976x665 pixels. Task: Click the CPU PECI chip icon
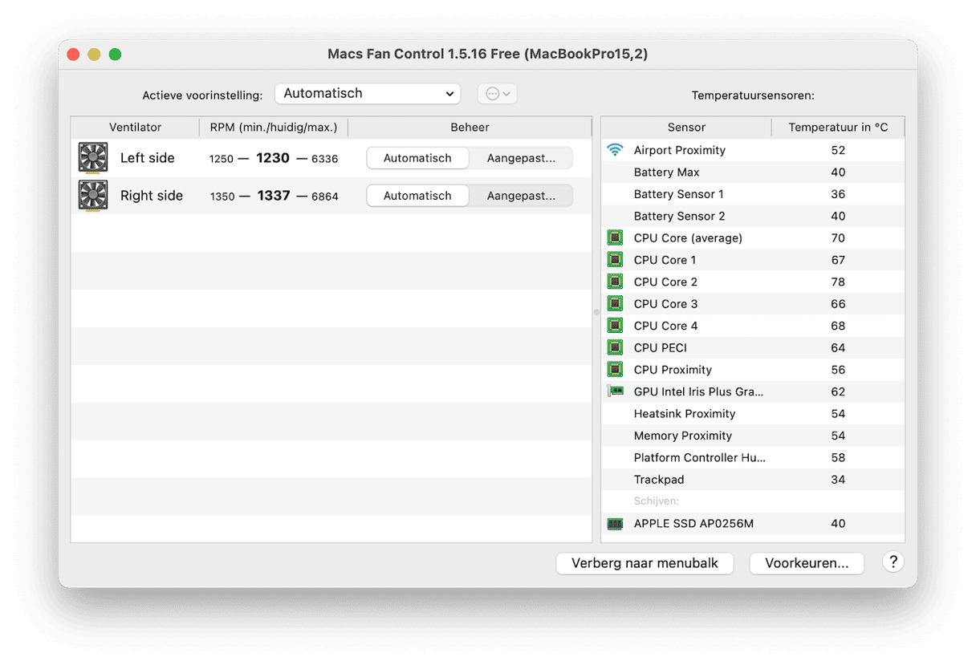[x=615, y=347]
